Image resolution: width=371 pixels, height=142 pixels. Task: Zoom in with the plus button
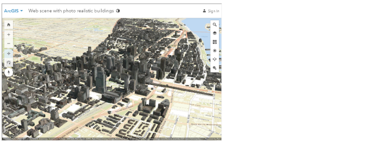[8, 35]
